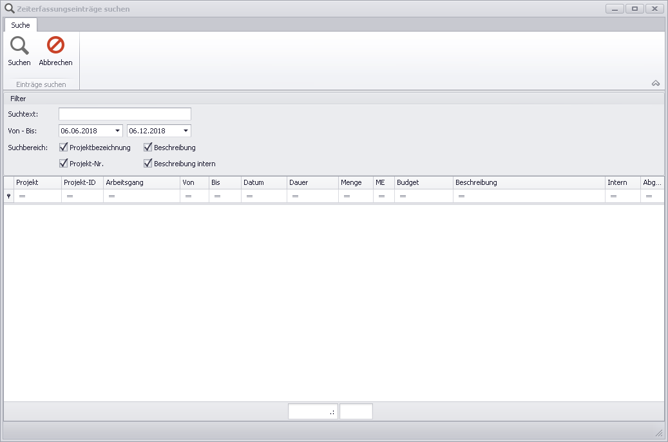
Task: Toggle the Projekt-Nr. checkbox
Action: 63,164
